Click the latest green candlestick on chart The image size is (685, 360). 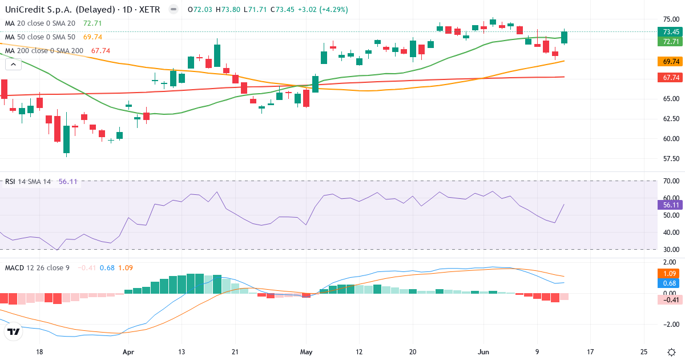[565, 38]
